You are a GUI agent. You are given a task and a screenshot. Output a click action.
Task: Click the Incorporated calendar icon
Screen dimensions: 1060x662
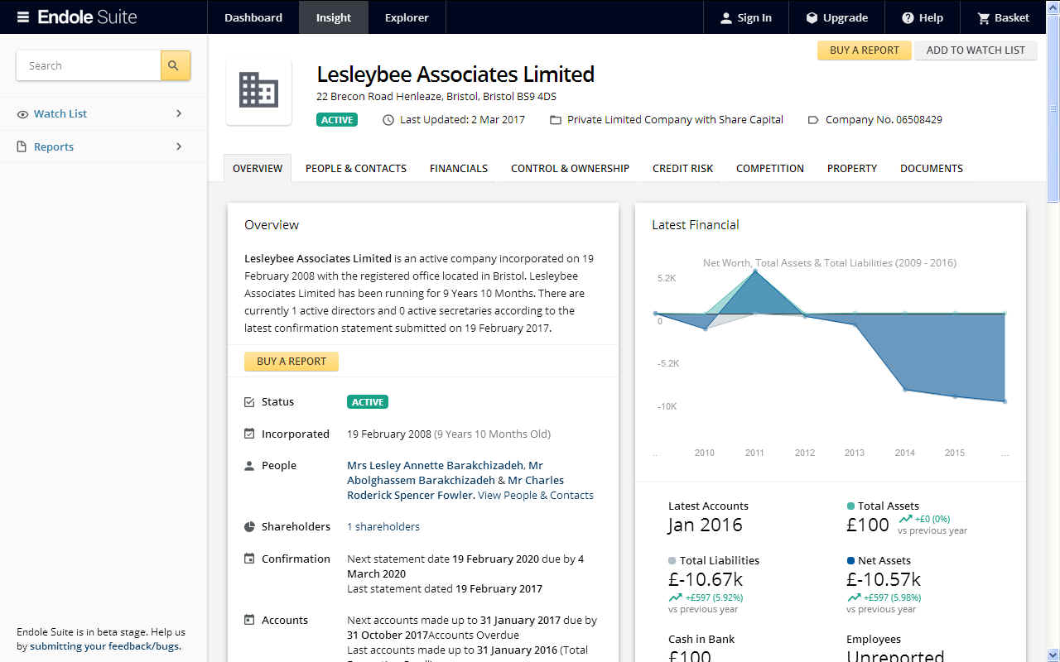(249, 434)
